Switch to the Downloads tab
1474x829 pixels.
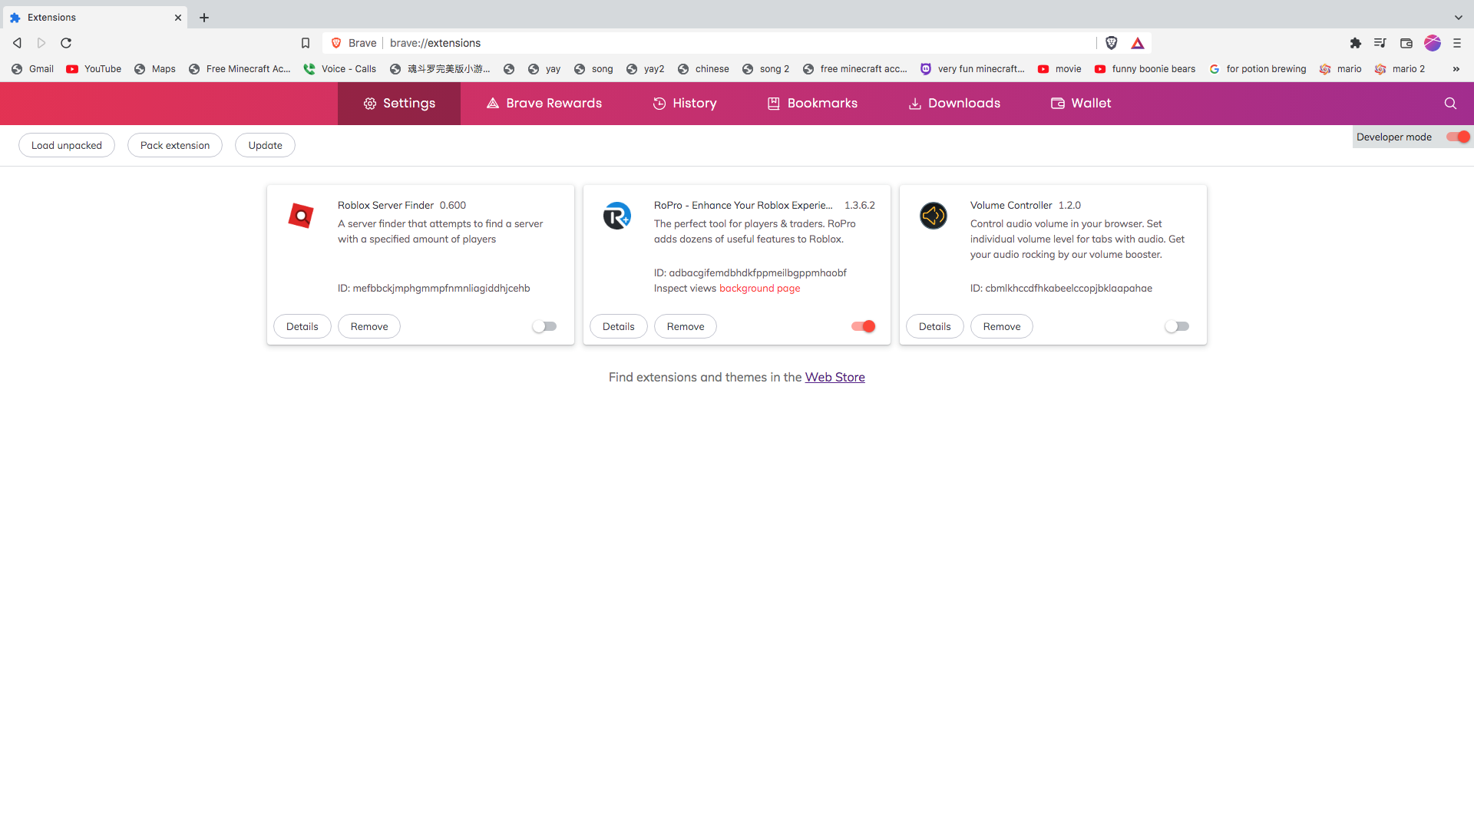(x=954, y=104)
